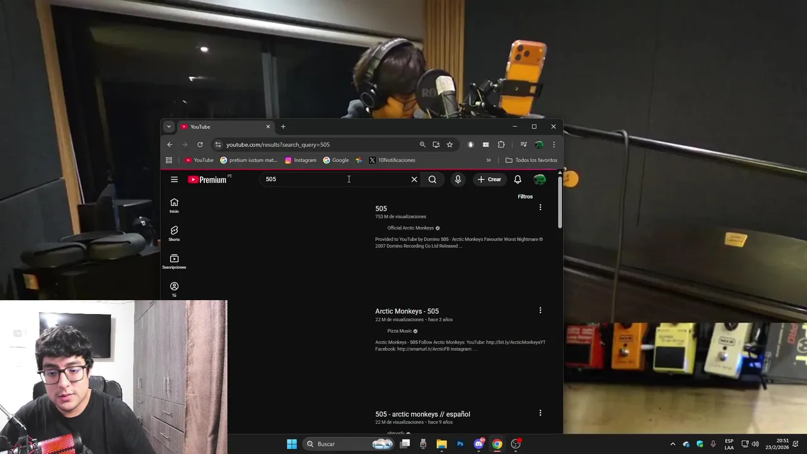Open the "Arctic Monkeys - 505" video title
Screen dimensions: 807x454
point(407,311)
